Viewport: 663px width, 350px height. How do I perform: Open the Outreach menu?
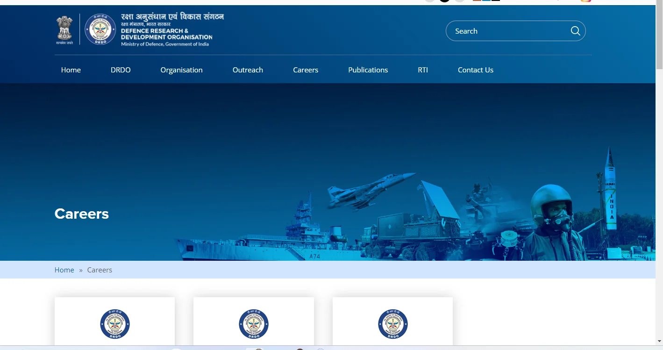[248, 70]
